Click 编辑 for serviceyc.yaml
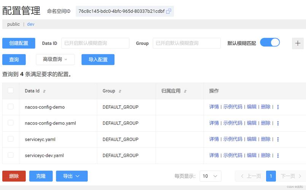This screenshot has height=190, width=306. (252, 139)
